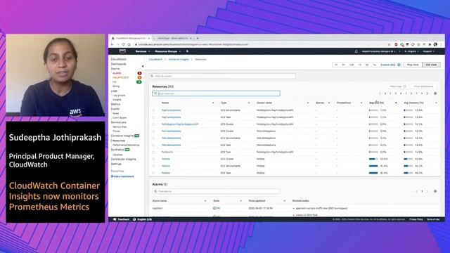Viewport: 450px width, 253px height.
Task: Go back using browser back arrow
Action: pos(112,44)
